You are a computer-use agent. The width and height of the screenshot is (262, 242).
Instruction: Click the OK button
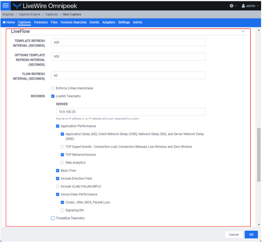point(251,234)
